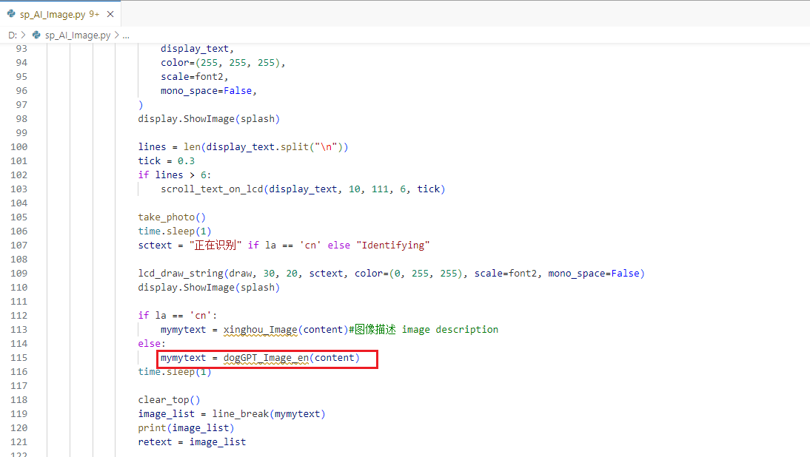
Task: Click the mono_space=False argument on line 96
Action: point(206,91)
